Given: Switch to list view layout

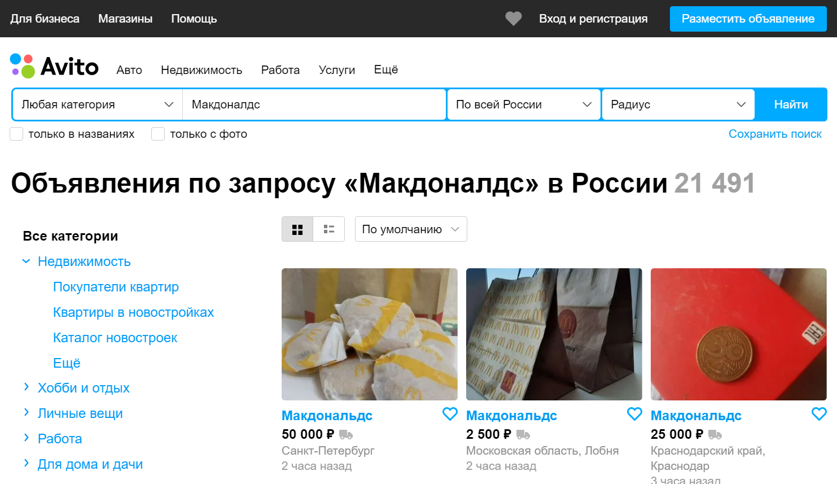Looking at the screenshot, I should tap(329, 229).
